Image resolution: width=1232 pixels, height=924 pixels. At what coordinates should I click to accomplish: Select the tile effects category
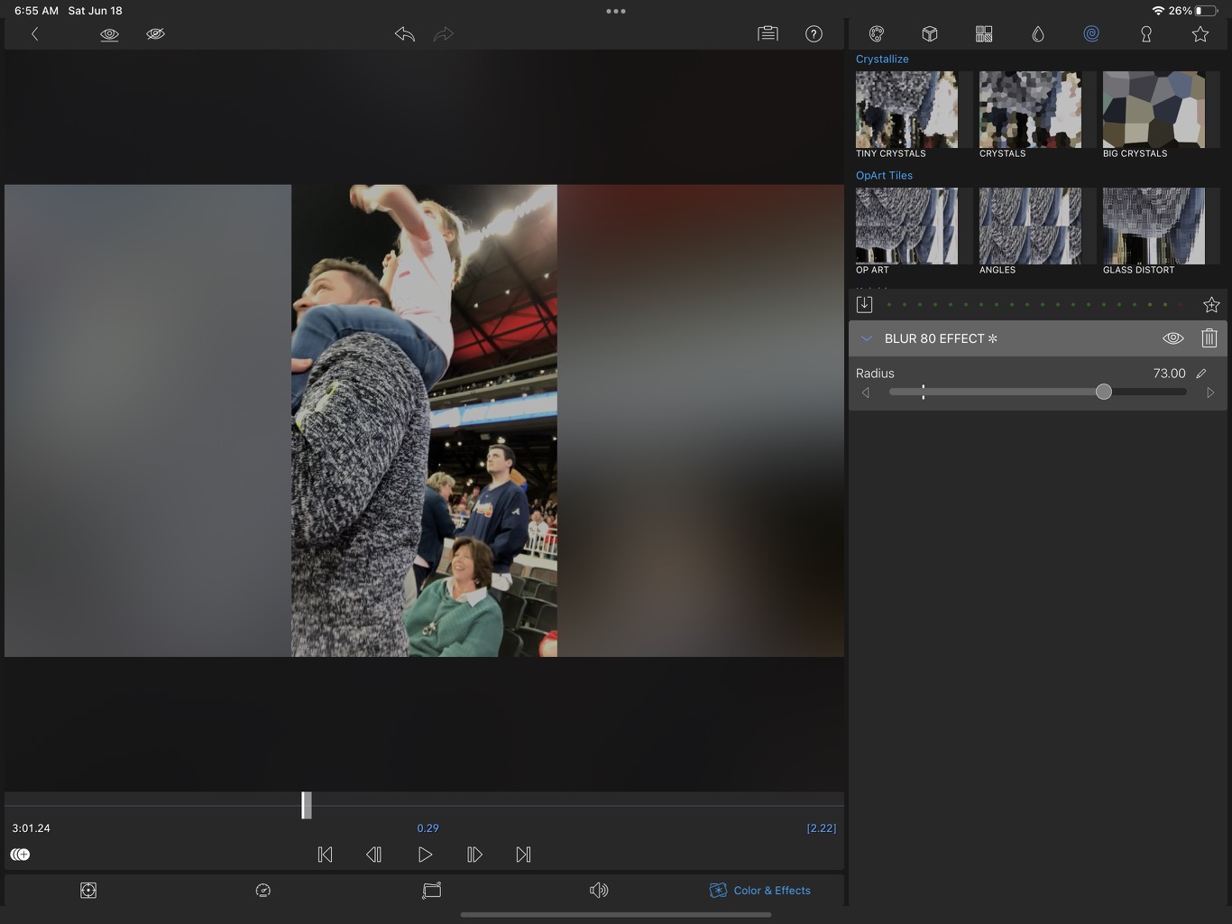click(984, 33)
